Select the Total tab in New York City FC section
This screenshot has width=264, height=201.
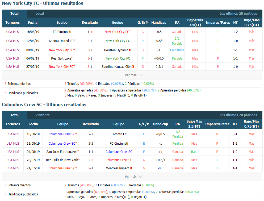tap(14, 14)
